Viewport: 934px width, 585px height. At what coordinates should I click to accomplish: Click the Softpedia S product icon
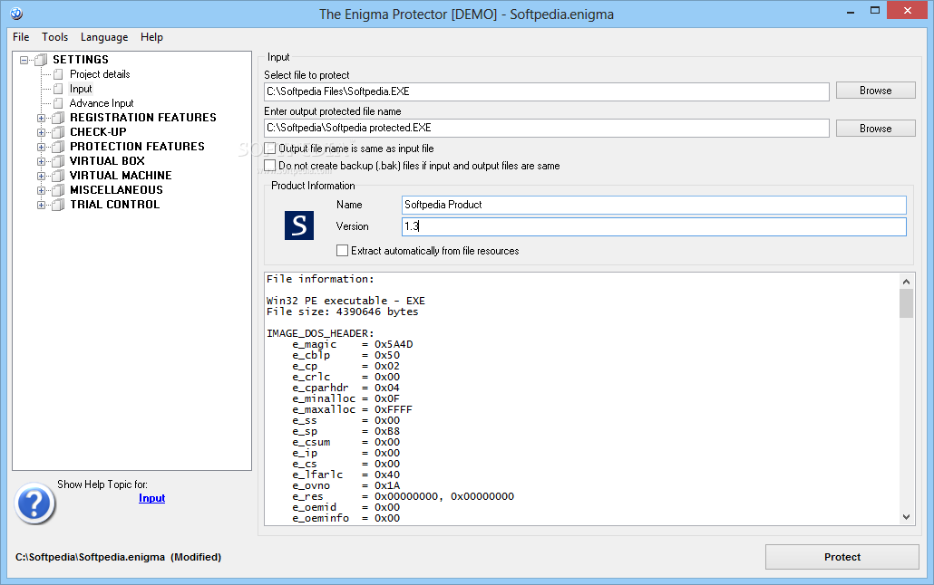[299, 225]
